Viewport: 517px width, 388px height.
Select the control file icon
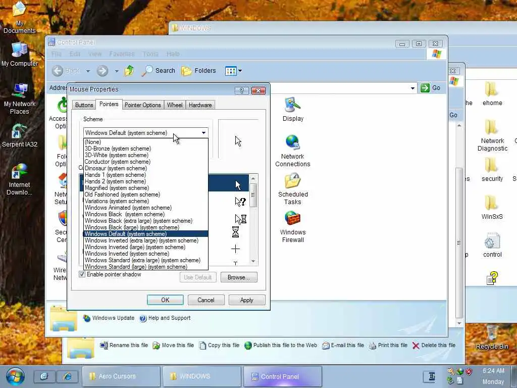[x=492, y=246]
